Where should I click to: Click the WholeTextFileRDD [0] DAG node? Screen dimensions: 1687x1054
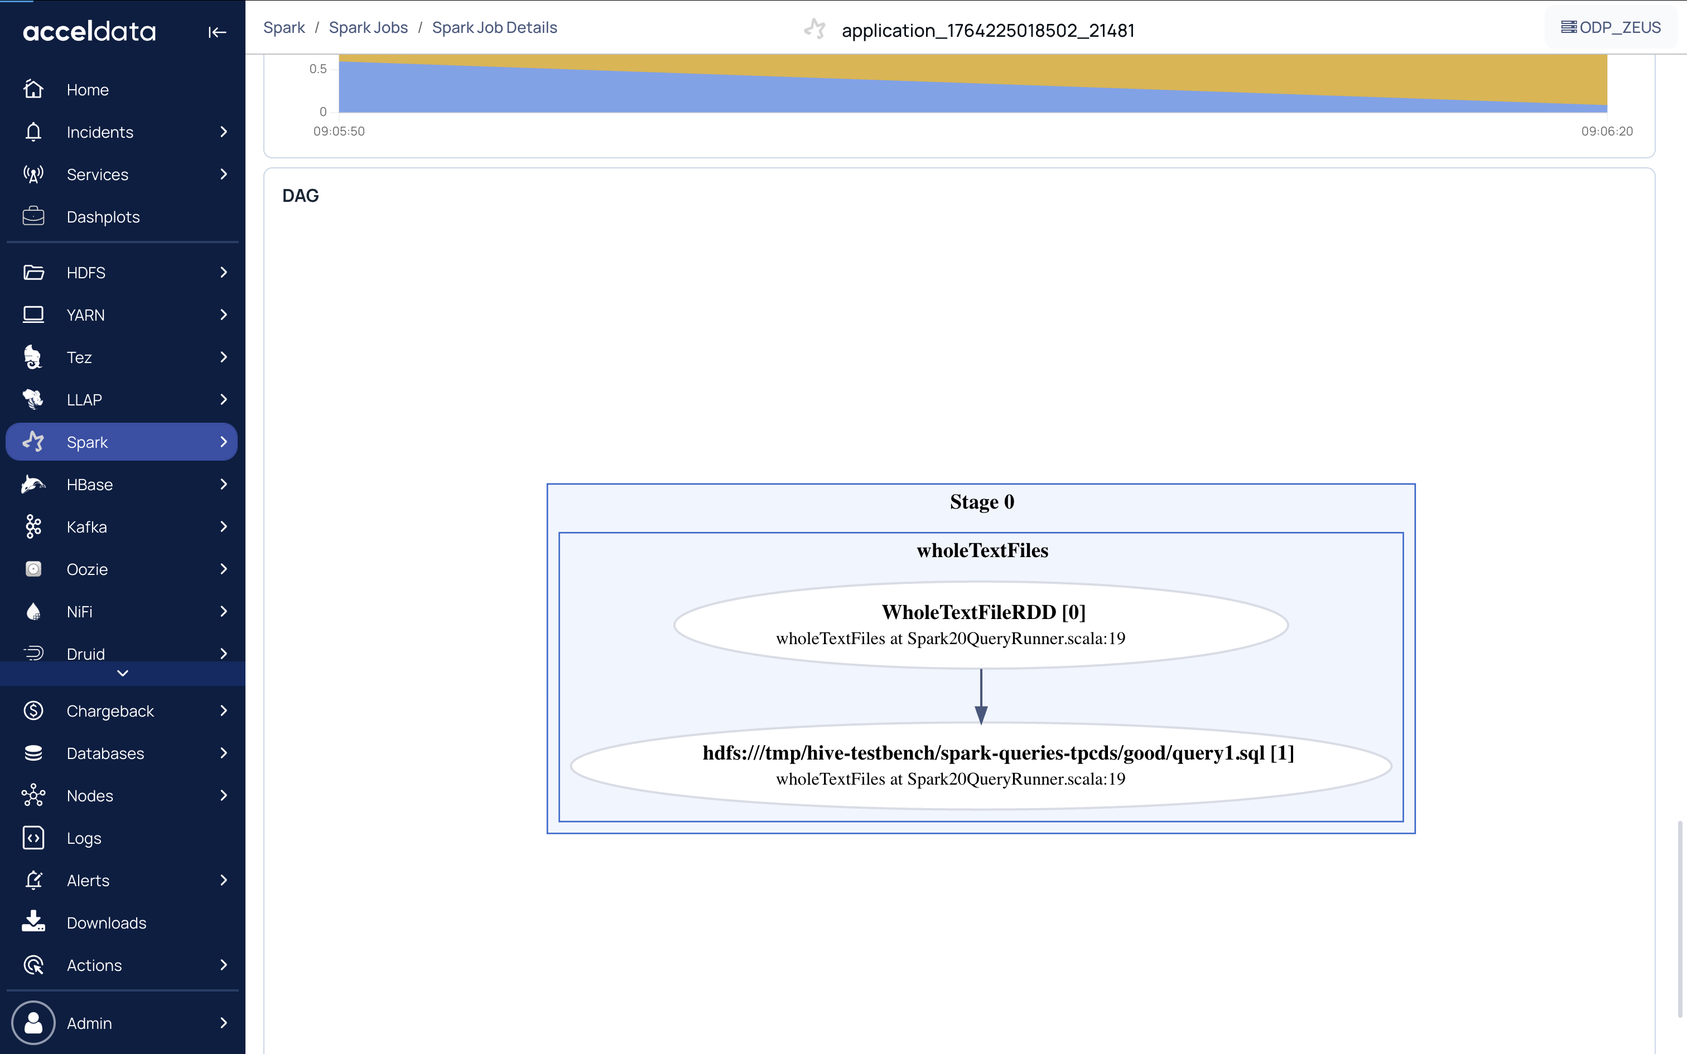[981, 625]
